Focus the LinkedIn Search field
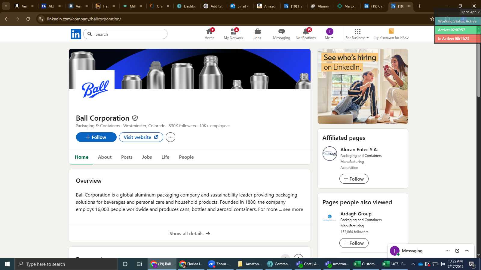 click(125, 34)
